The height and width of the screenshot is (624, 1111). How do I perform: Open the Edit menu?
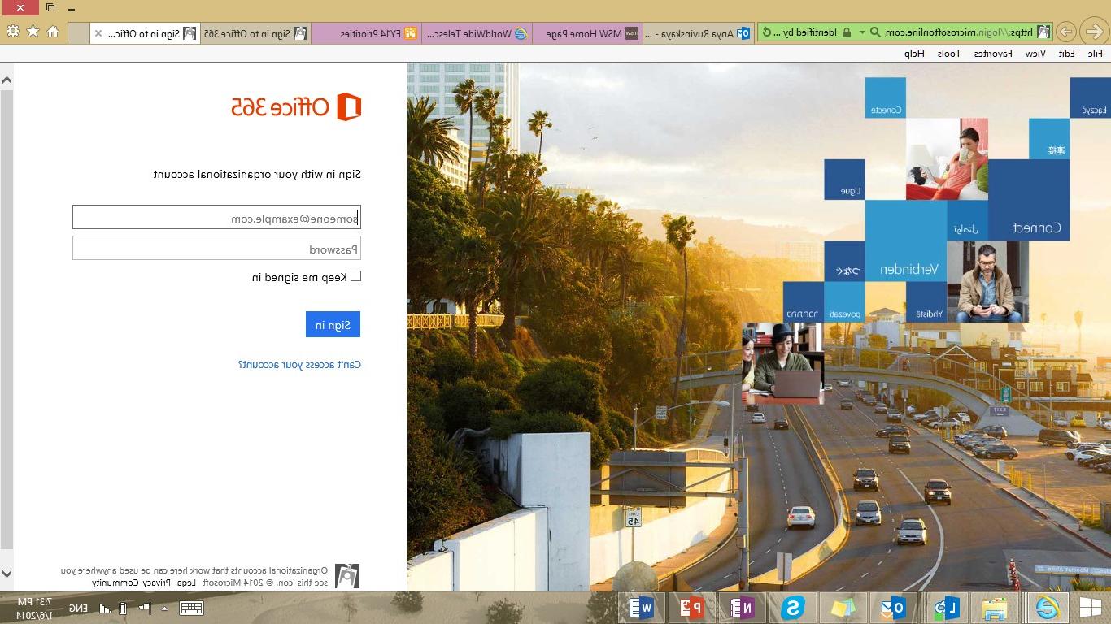(1066, 54)
